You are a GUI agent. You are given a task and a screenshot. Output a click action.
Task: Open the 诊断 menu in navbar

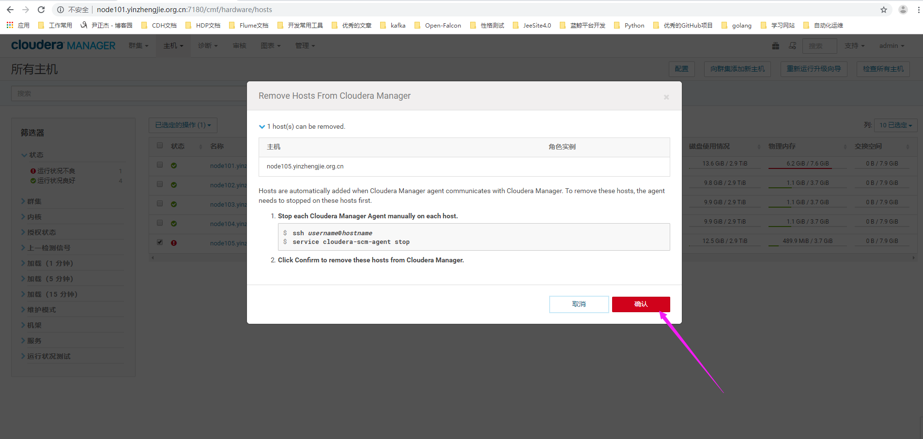tap(208, 45)
